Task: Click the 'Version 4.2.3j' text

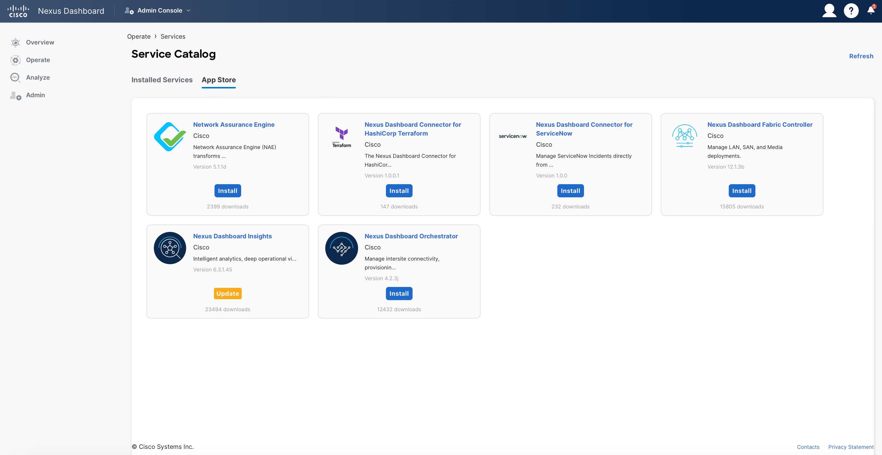Action: (382, 278)
